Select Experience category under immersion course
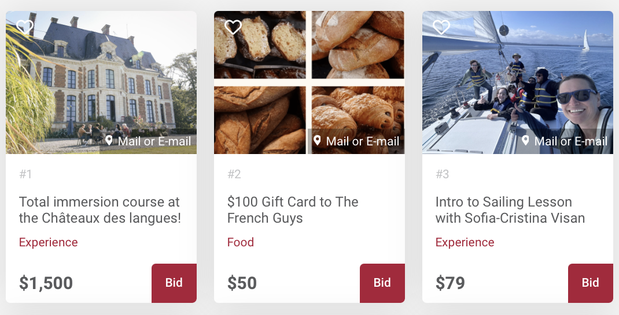 [49, 242]
